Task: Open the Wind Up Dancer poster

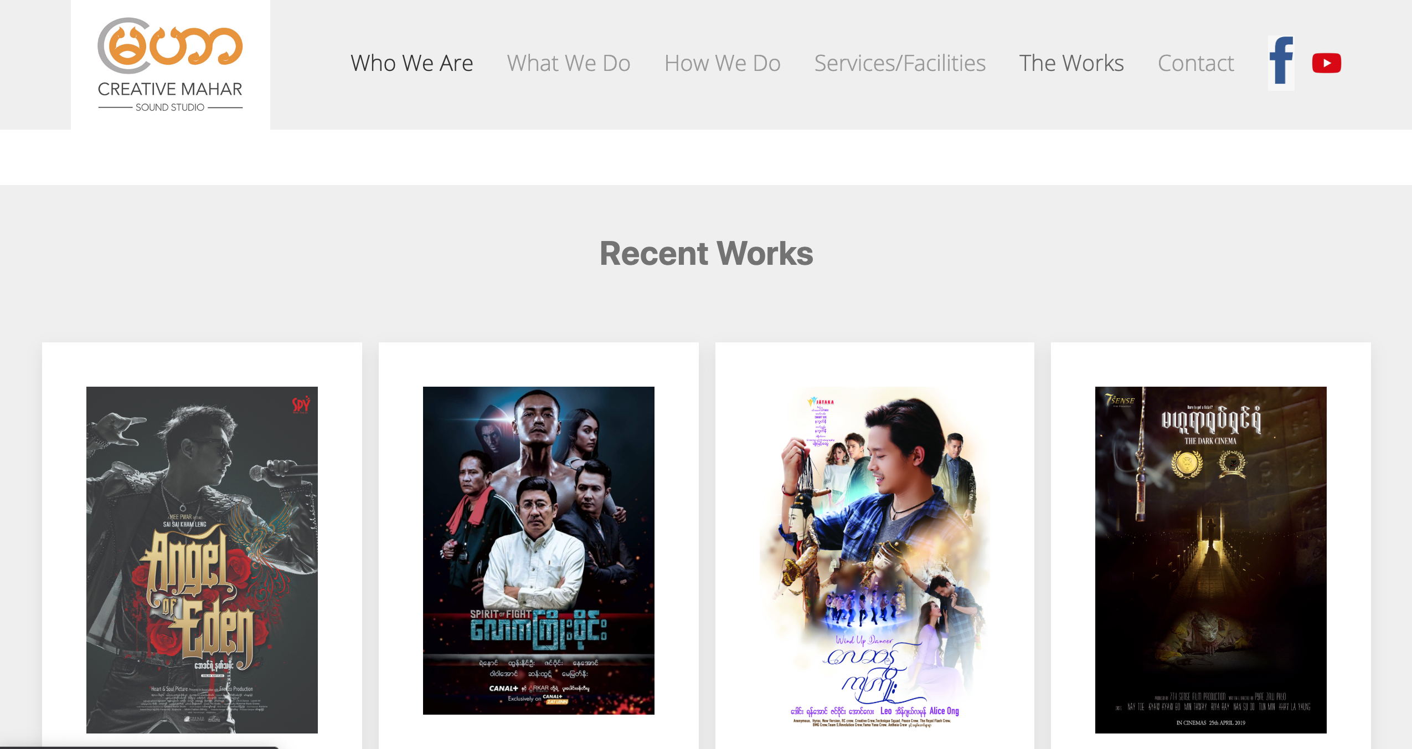Action: tap(875, 560)
